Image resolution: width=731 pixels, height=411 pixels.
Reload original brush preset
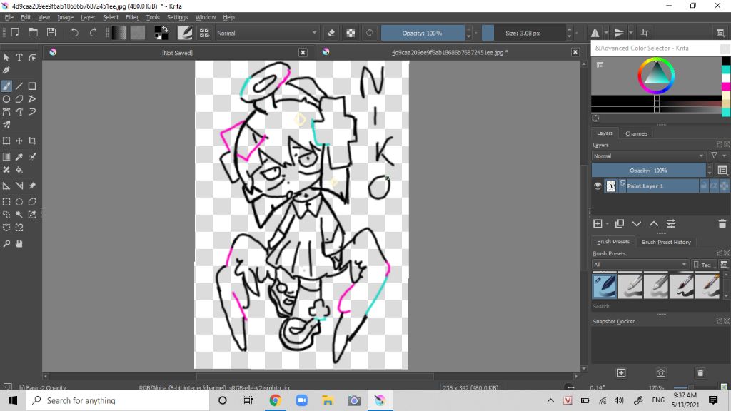(370, 33)
